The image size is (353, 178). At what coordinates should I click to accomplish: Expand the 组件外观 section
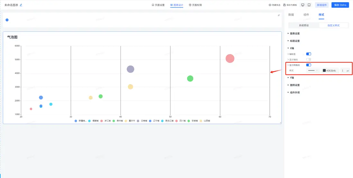[x=294, y=92]
